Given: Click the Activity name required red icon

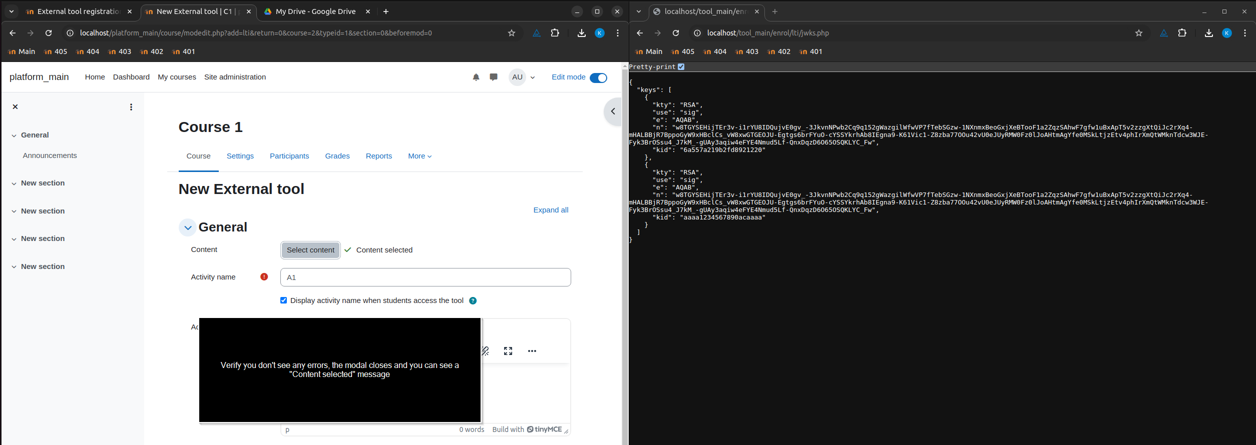Looking at the screenshot, I should [264, 277].
